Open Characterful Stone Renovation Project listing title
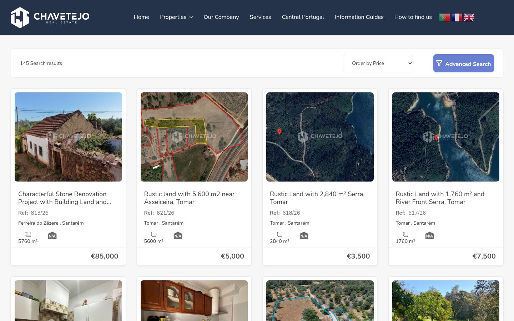 tap(65, 198)
